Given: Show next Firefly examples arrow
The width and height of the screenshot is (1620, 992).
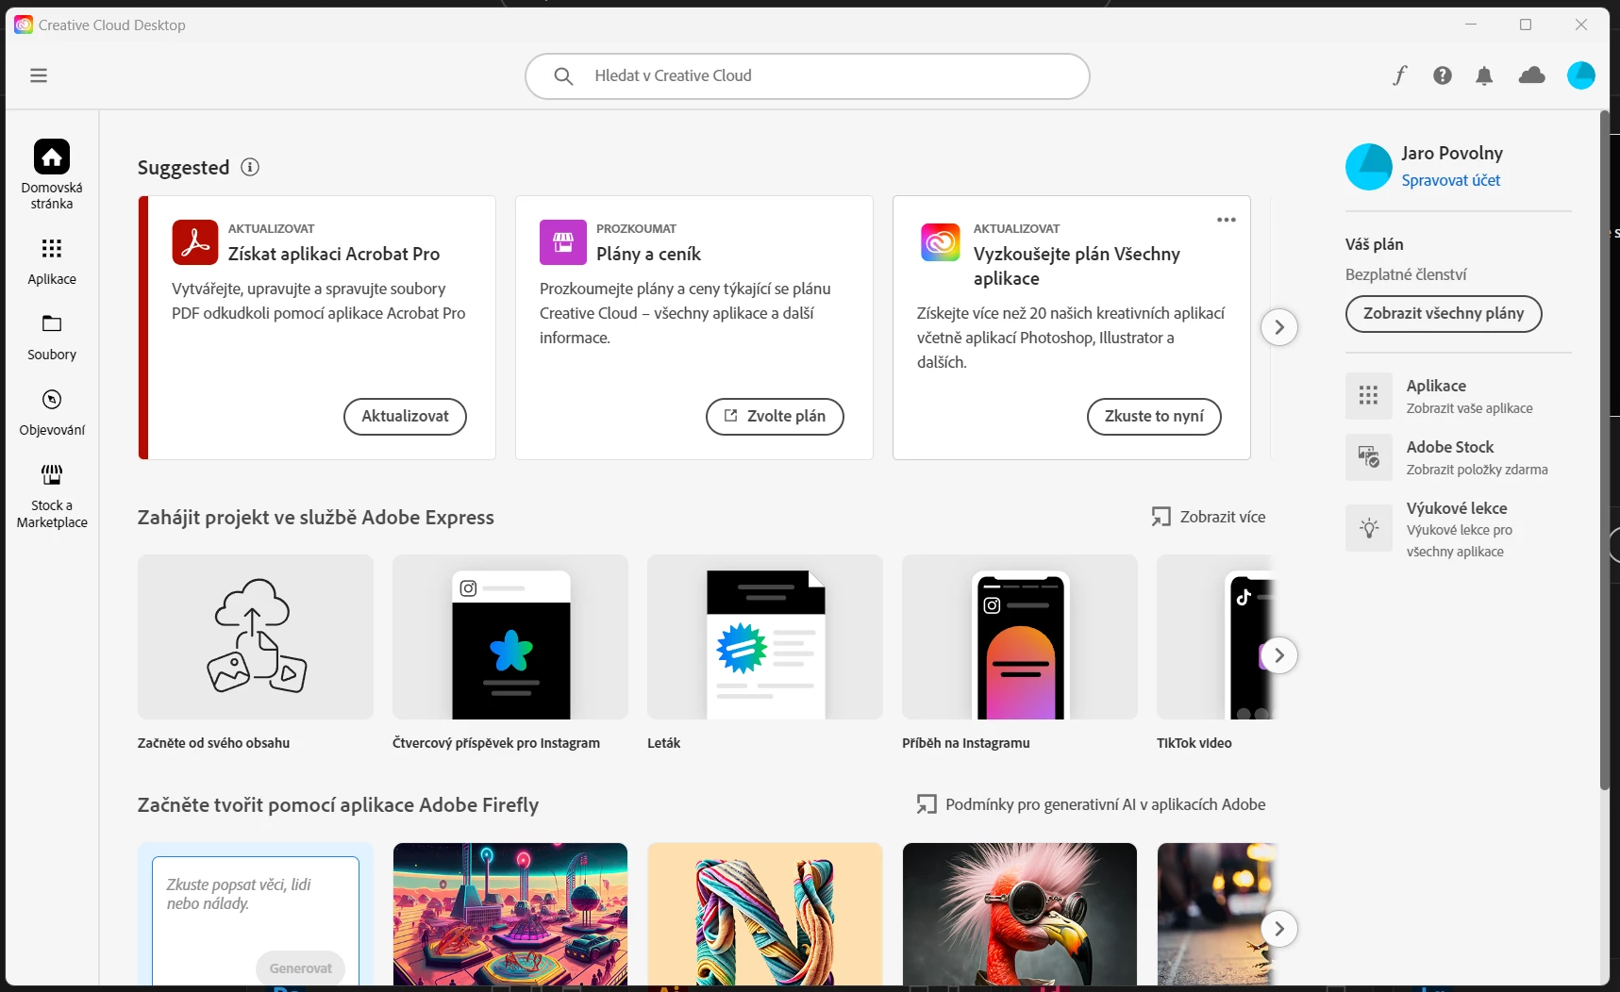Looking at the screenshot, I should (x=1279, y=929).
